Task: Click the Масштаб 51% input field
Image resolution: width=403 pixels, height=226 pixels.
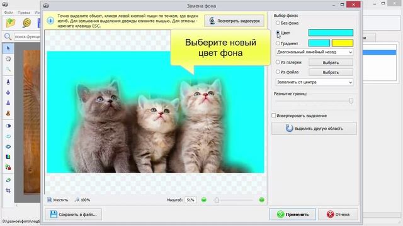Action: point(190,200)
